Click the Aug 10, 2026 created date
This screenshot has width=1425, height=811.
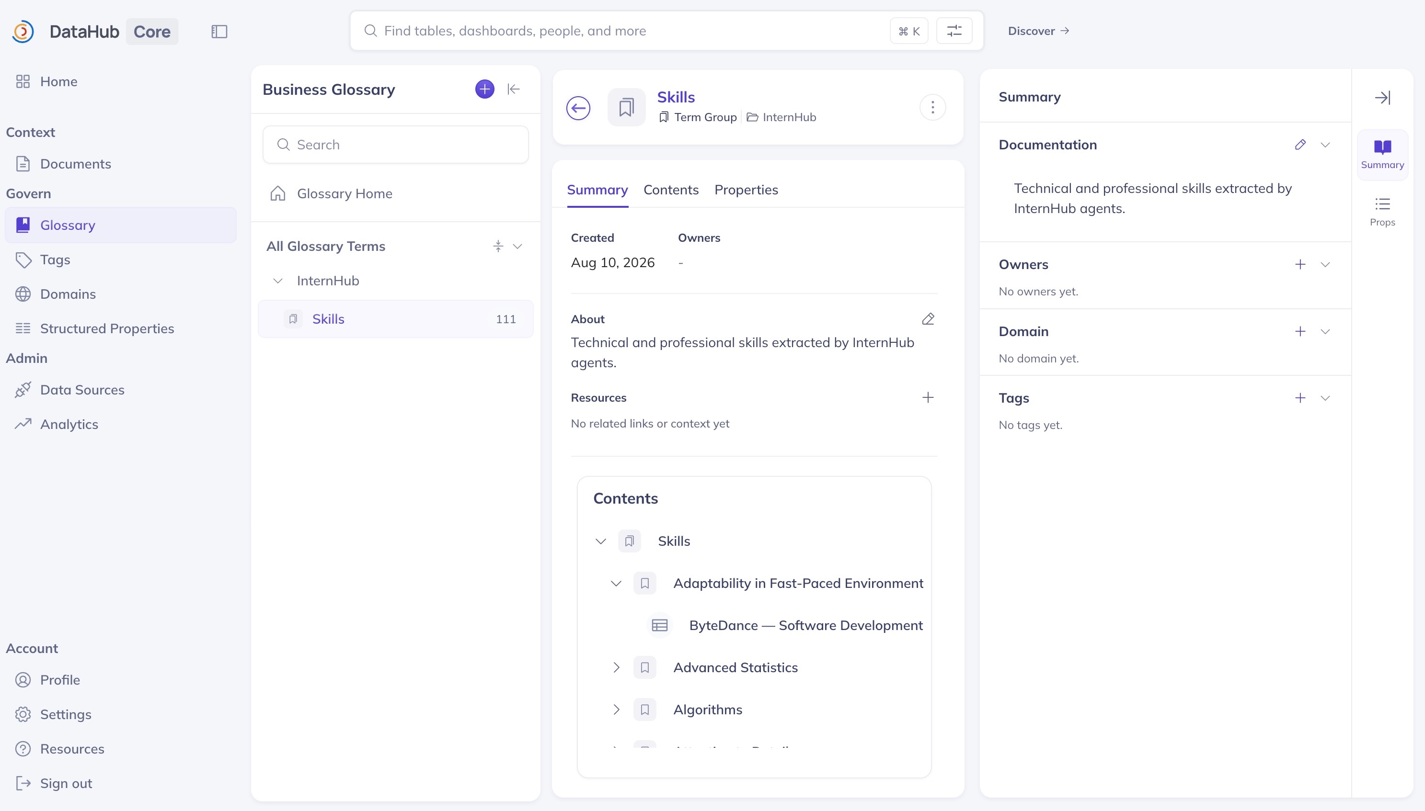[x=612, y=263]
